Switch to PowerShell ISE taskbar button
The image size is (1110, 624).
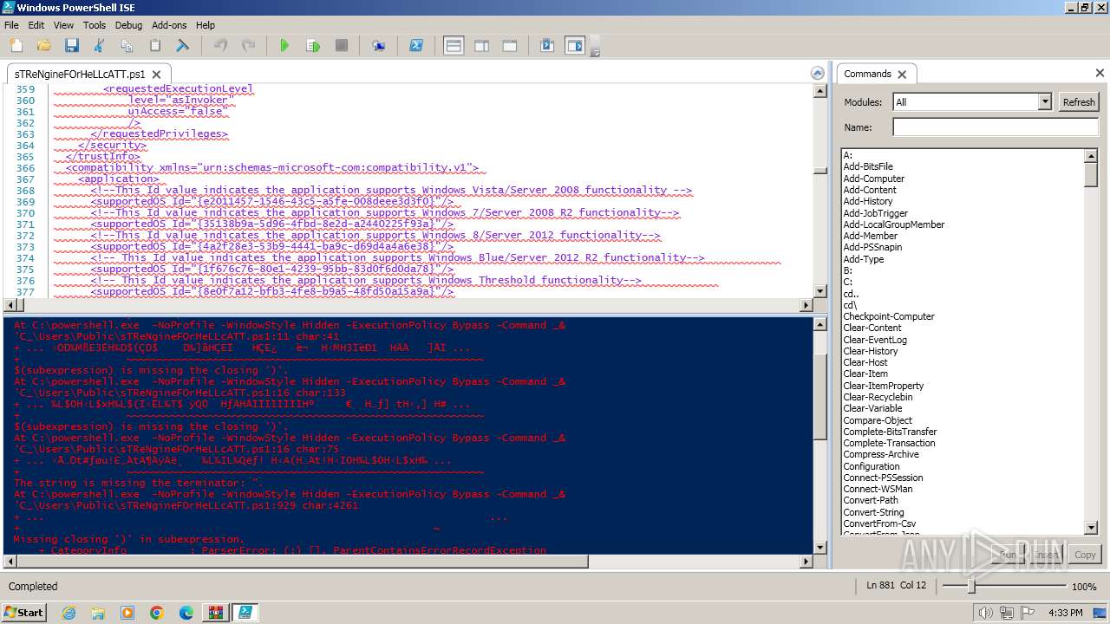[245, 613]
